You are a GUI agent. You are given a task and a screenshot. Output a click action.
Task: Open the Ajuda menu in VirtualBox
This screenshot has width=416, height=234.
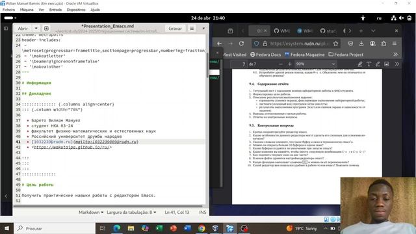coord(96,10)
